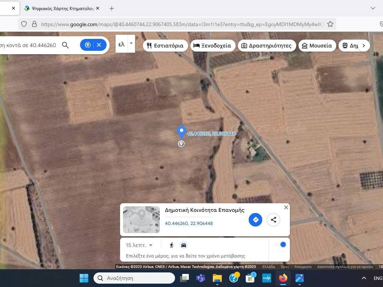Bookmark page with the star icon
Screen dimensions: 383x287
[x=330, y=24]
